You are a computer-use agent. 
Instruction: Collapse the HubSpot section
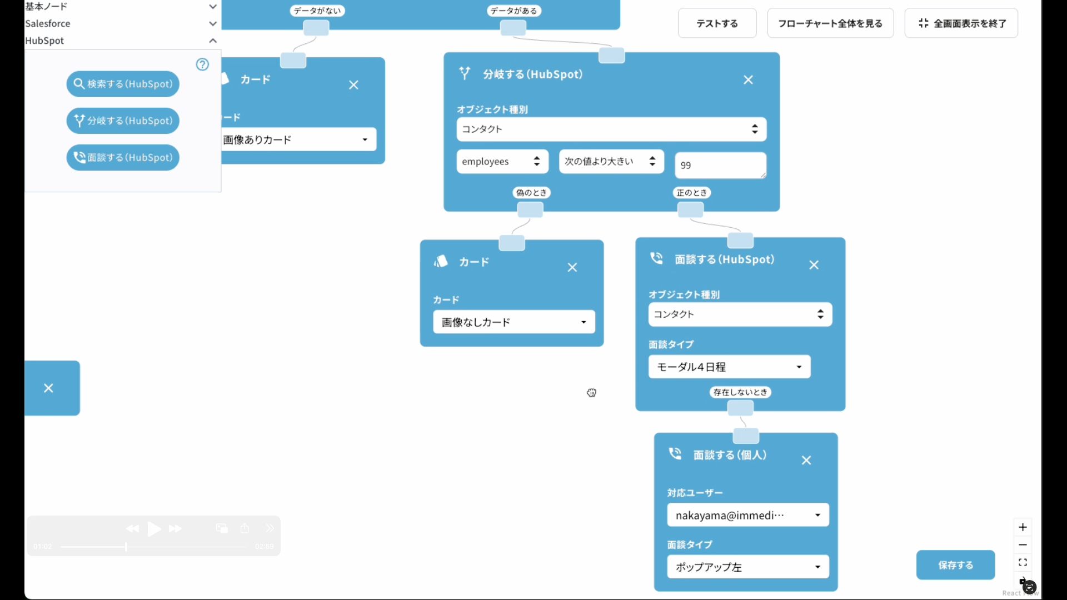pos(212,41)
